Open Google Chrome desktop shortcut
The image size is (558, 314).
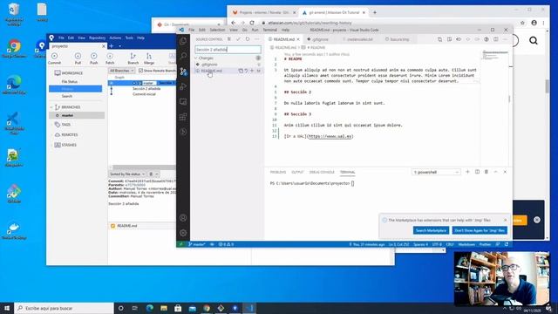click(14, 49)
